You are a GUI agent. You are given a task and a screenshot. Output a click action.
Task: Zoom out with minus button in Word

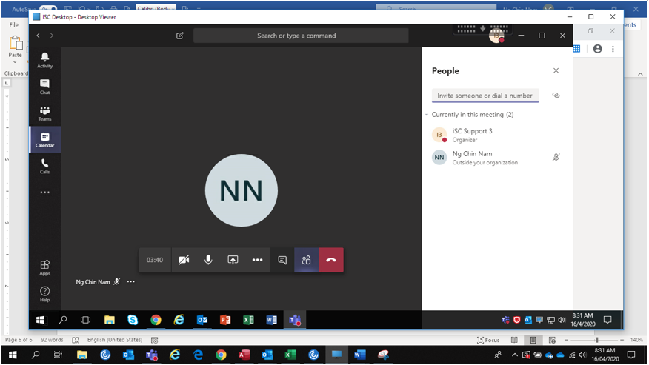pos(566,340)
